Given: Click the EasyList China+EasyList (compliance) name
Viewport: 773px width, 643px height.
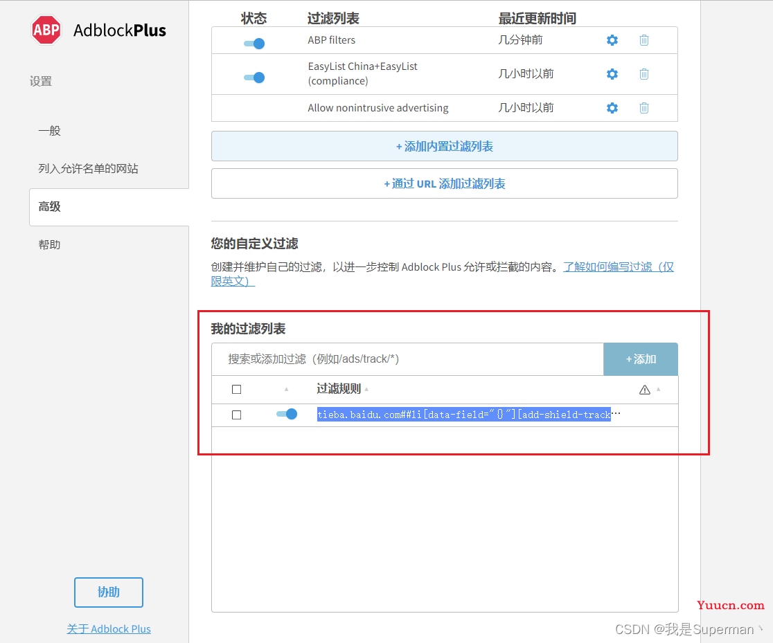Looking at the screenshot, I should (x=362, y=73).
